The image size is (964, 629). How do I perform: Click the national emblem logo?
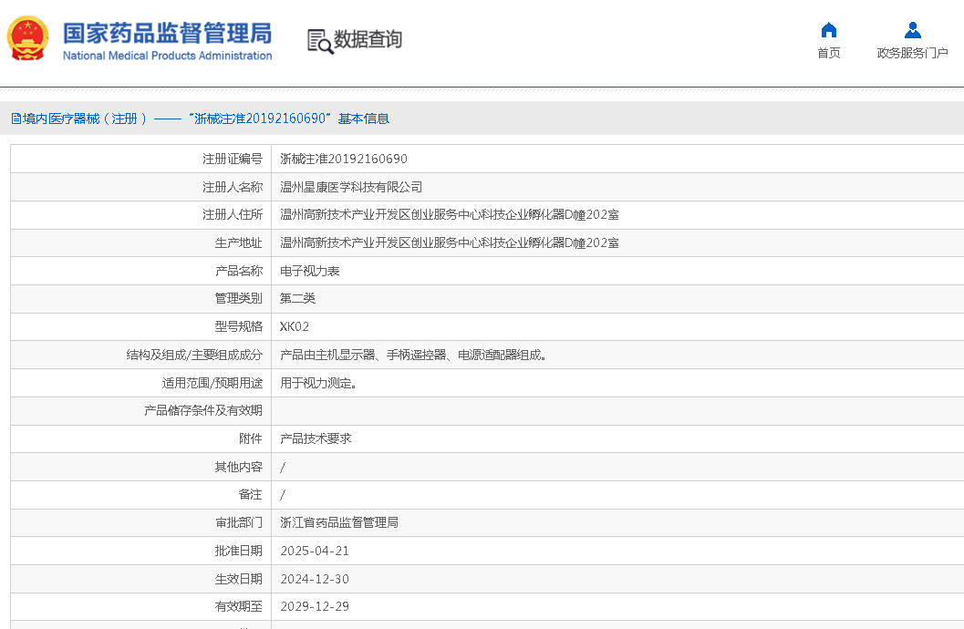28,39
